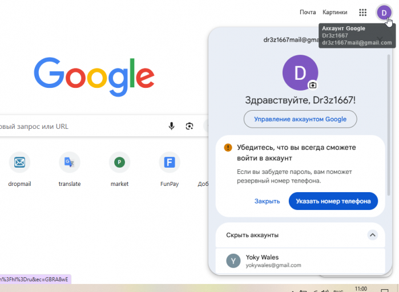Open Google Lens image search icon
This screenshot has width=399, height=292.
190,126
